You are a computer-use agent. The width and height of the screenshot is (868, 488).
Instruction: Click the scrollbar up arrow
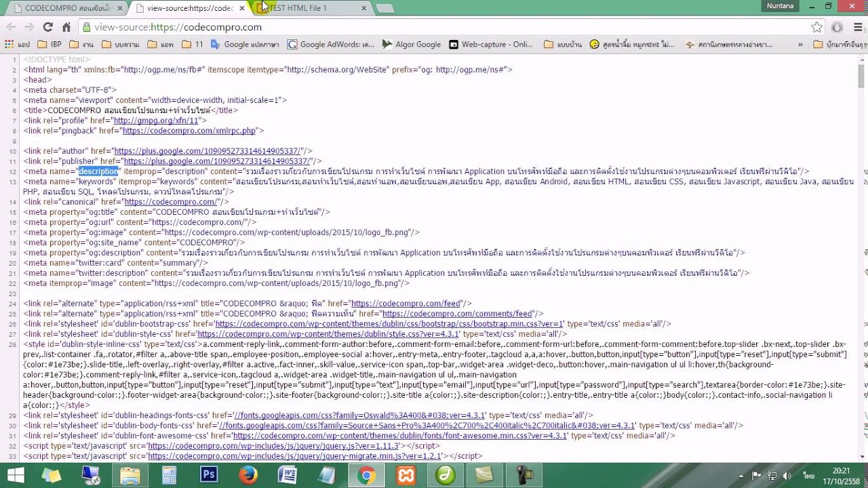point(862,59)
